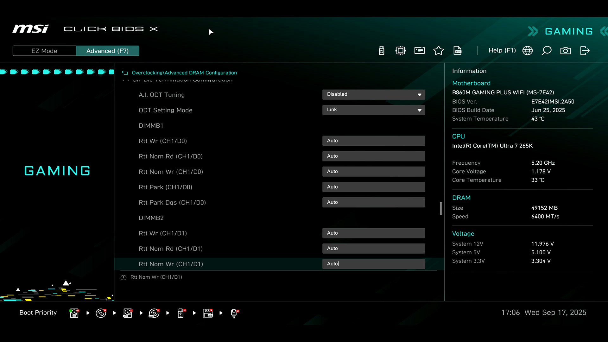The width and height of the screenshot is (608, 342).
Task: Click the exit arrow icon
Action: coord(585,51)
